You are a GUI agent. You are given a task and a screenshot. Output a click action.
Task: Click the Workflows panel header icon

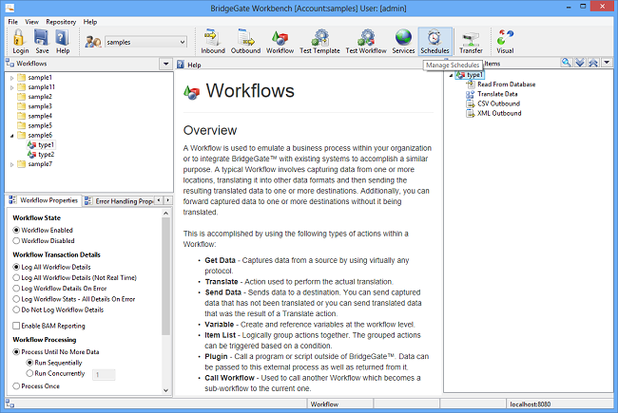[x=10, y=63]
